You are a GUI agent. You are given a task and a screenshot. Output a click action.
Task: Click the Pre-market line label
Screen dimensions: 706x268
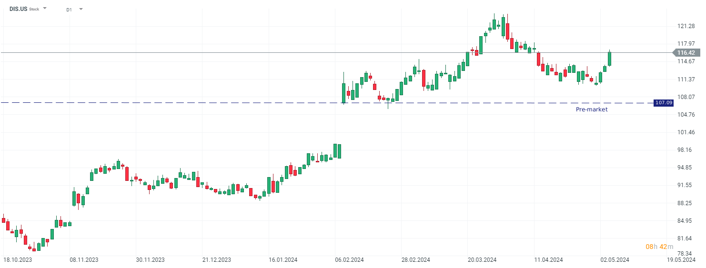pyautogui.click(x=592, y=109)
